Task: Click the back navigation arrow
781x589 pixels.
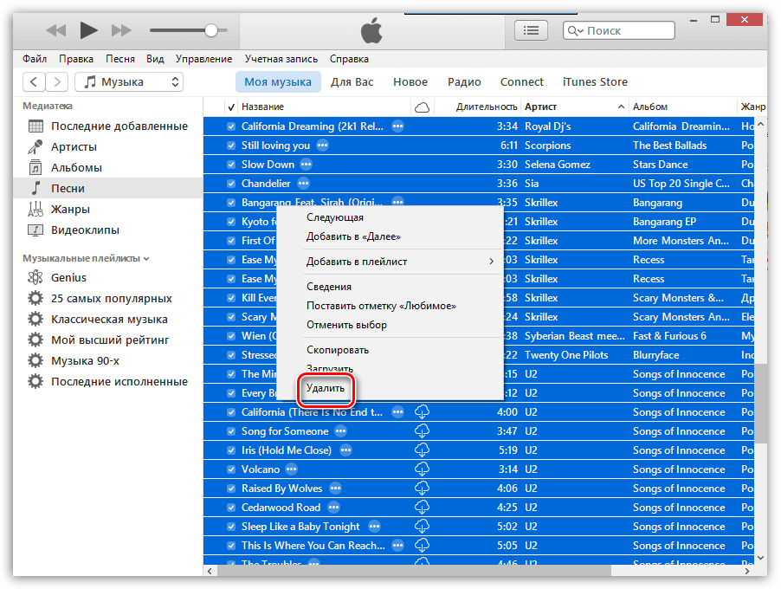Action: (34, 81)
